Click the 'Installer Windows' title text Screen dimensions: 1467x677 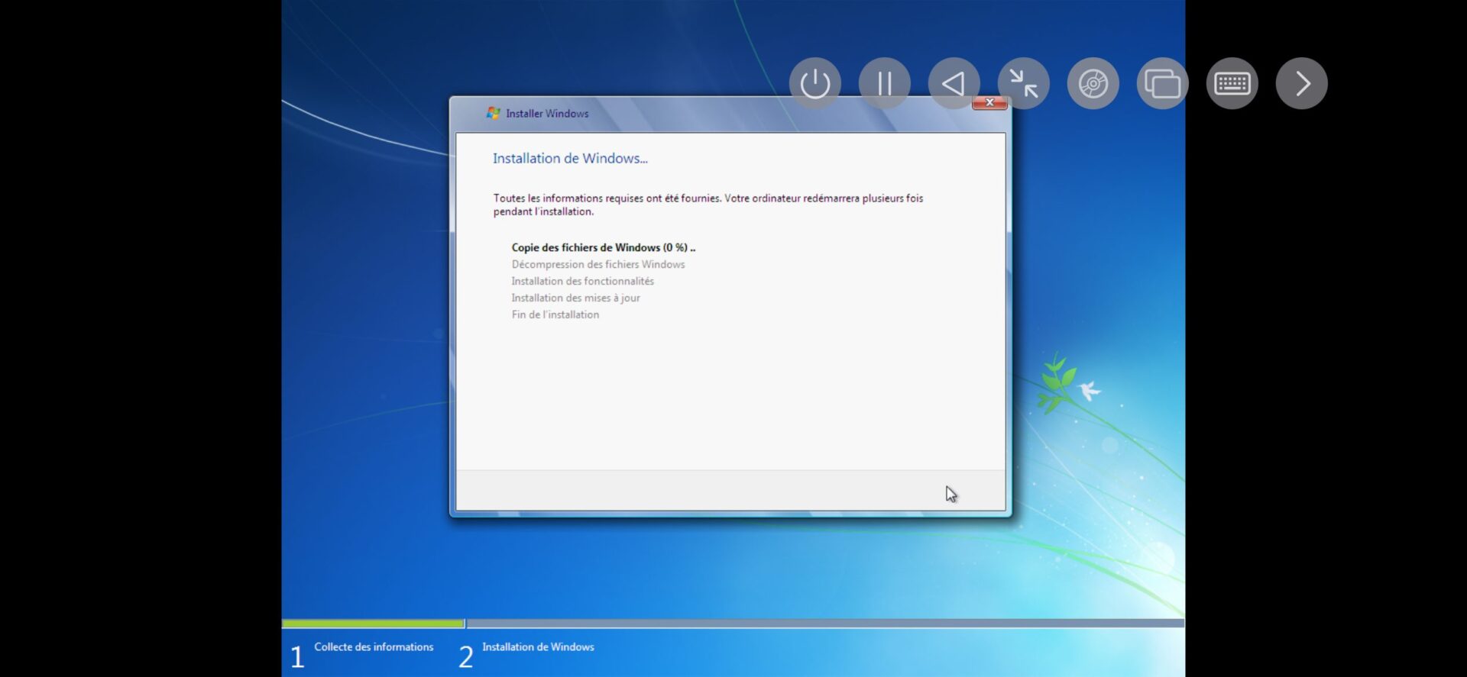click(547, 114)
